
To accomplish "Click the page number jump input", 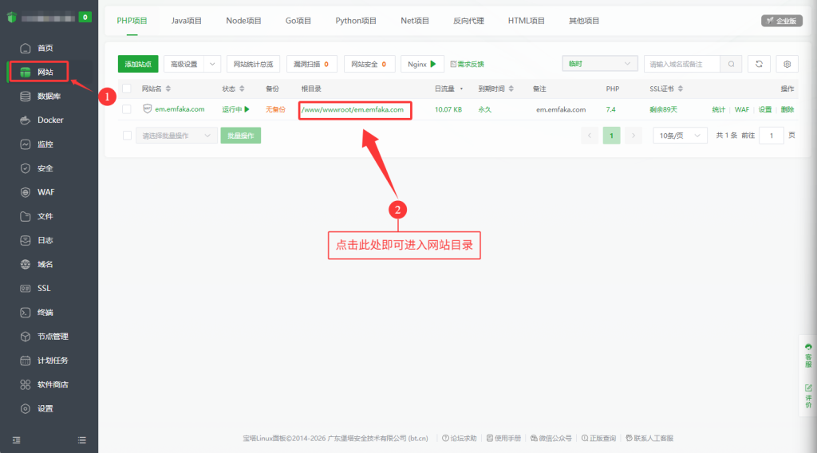I will point(772,136).
